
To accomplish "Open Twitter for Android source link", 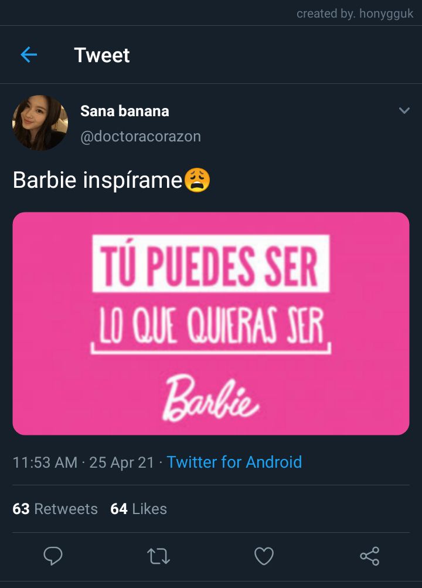I will tap(234, 462).
